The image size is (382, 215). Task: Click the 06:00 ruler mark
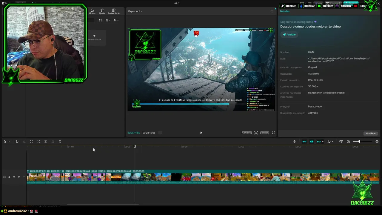(x=185, y=147)
